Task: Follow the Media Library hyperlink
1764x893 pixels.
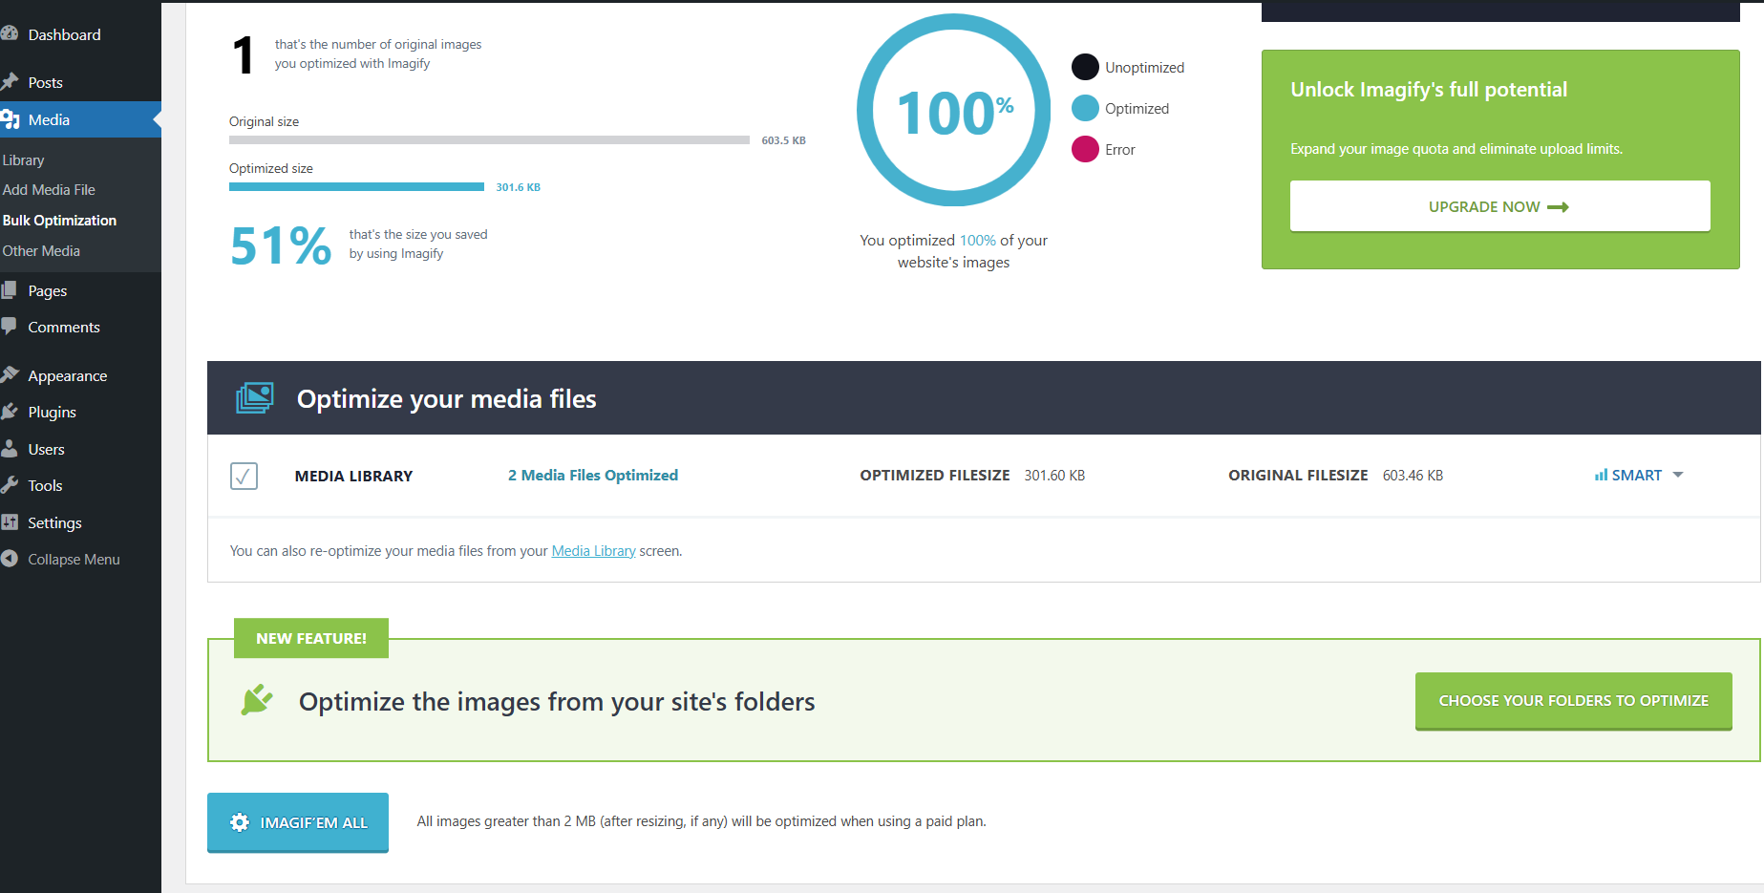Action: (593, 551)
